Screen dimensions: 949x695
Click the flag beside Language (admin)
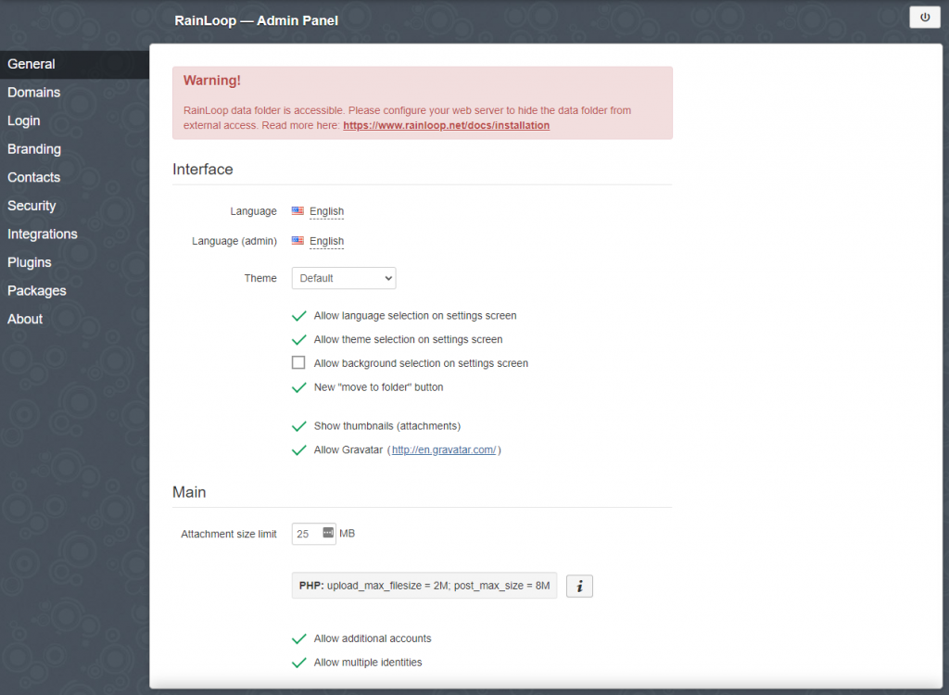[x=298, y=241]
